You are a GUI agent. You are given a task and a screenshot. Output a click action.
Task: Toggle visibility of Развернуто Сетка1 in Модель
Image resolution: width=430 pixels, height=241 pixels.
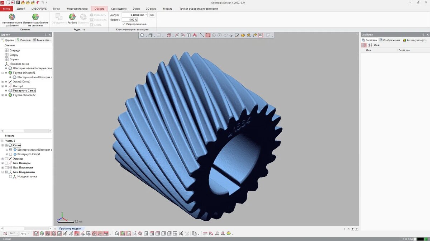[x=10, y=154]
